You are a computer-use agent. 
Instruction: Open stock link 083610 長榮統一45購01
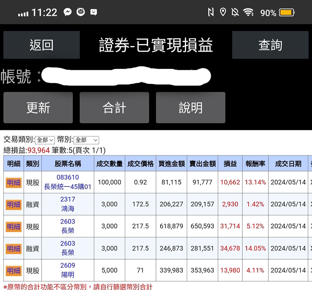tap(68, 182)
